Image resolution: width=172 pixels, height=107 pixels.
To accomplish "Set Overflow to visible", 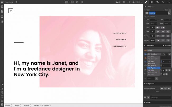I will (x=153, y=36).
